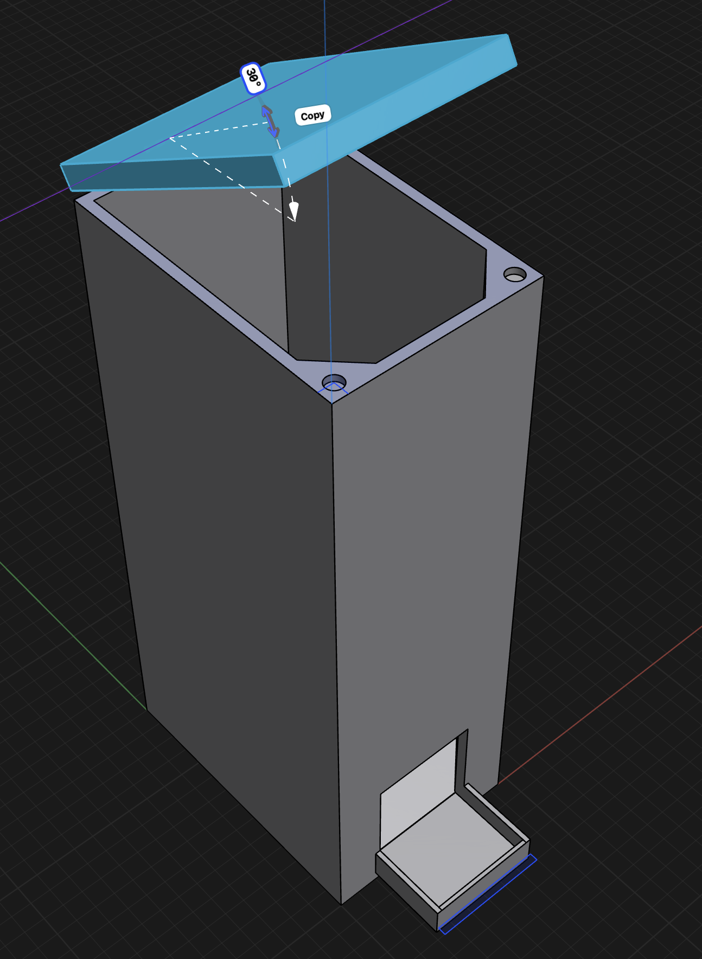Click the screw hole at the right corner
The width and height of the screenshot is (702, 959).
tap(515, 274)
